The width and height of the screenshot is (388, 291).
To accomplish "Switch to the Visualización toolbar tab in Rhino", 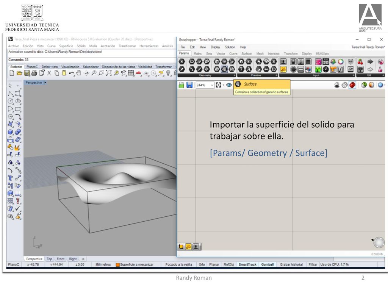I will pos(70,67).
